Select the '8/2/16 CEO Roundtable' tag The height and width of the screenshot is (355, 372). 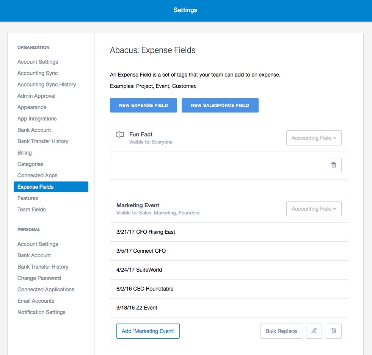(229, 289)
